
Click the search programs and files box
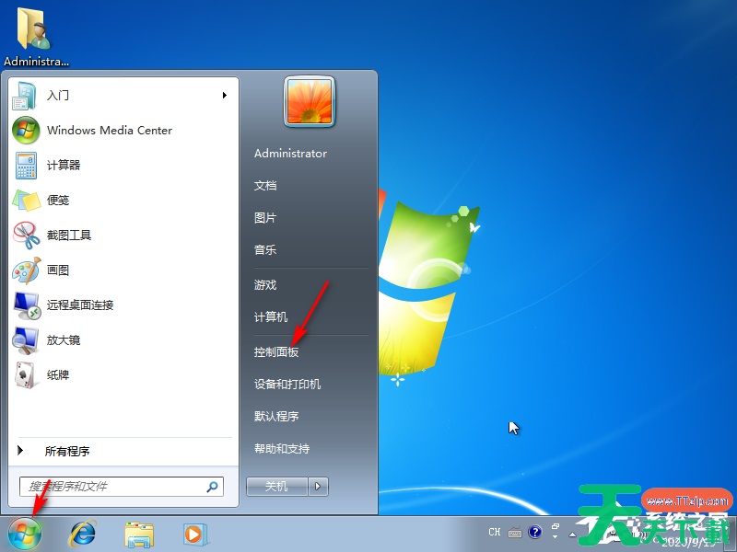click(122, 487)
